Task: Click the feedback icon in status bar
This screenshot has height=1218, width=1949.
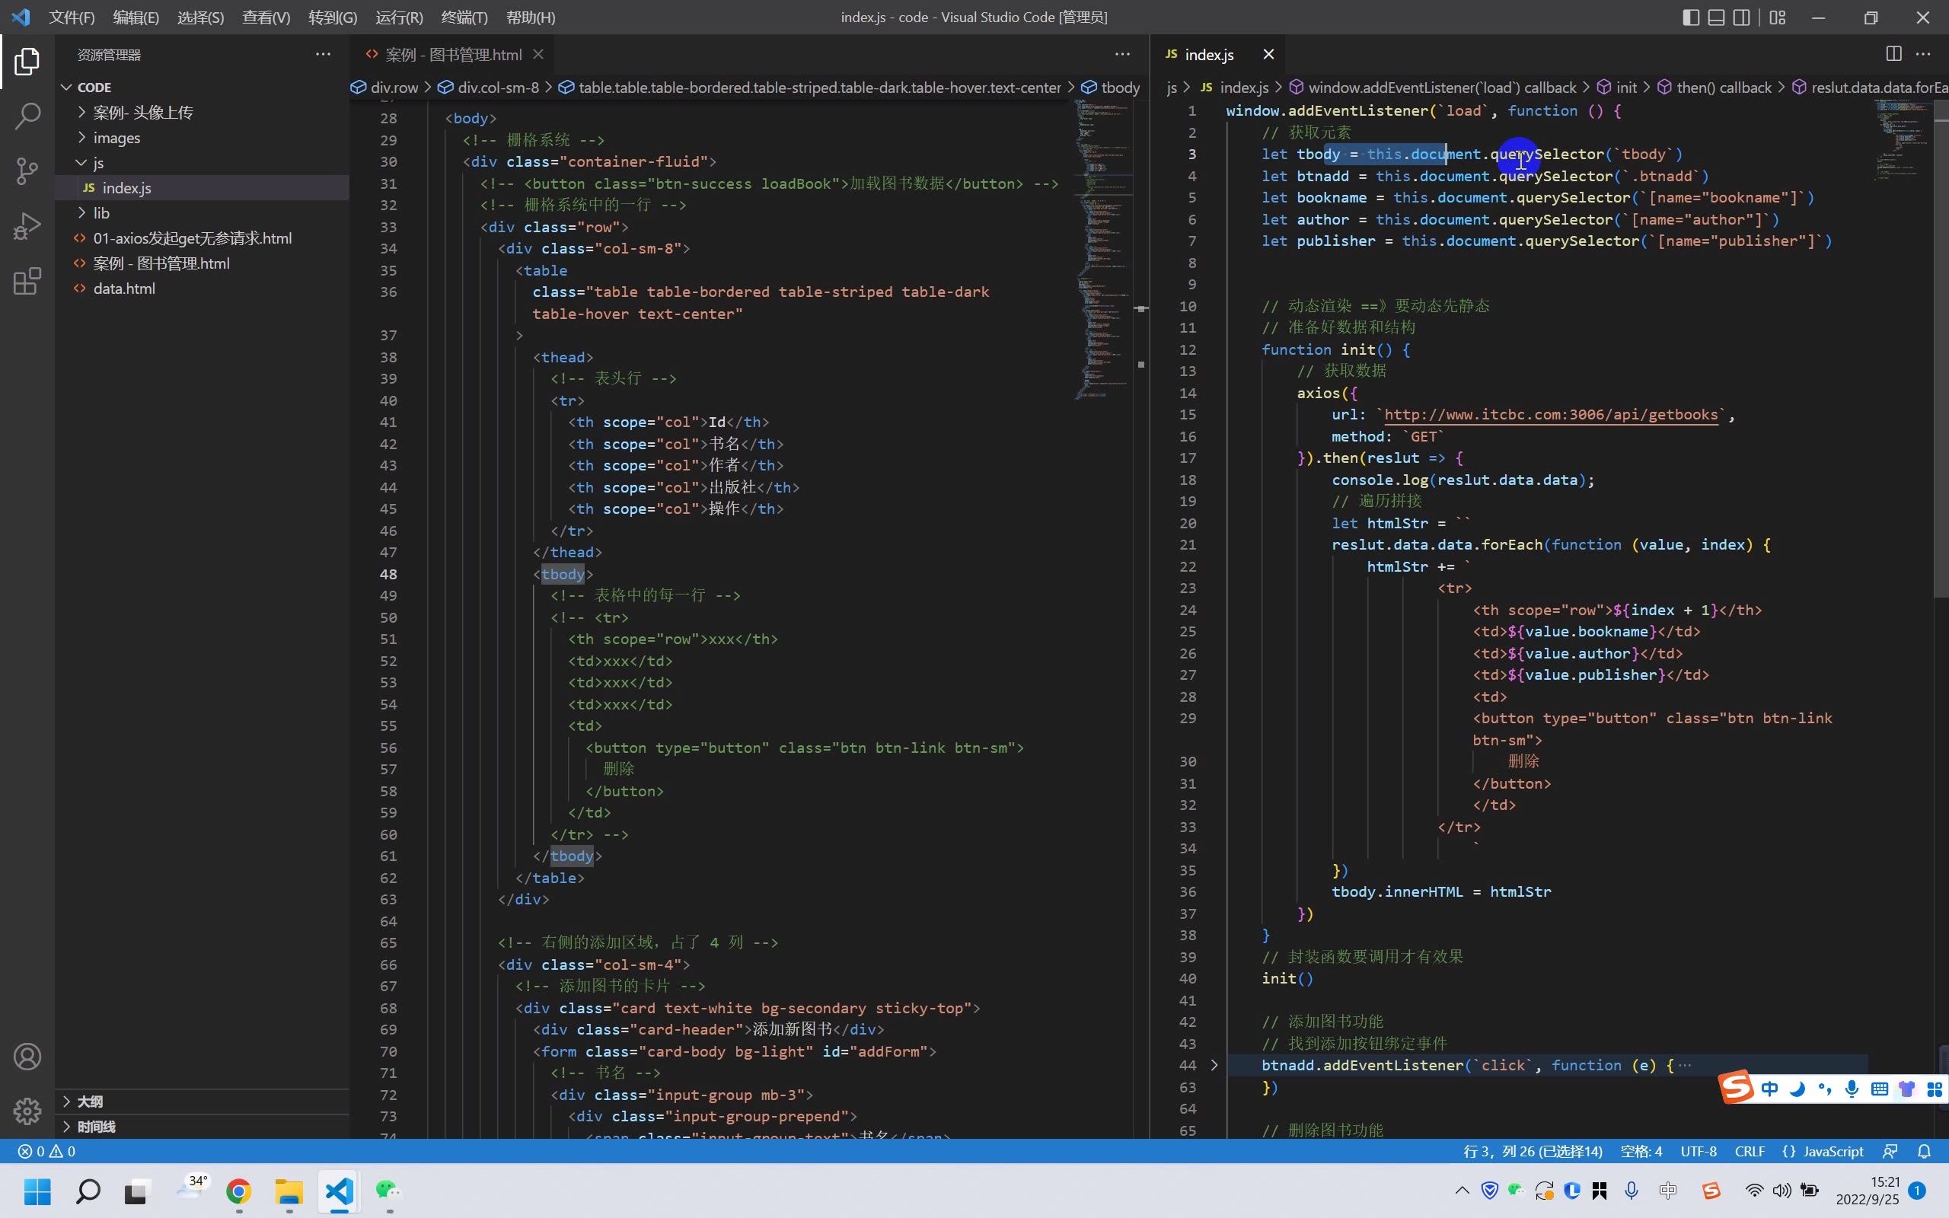Action: point(1890,1151)
